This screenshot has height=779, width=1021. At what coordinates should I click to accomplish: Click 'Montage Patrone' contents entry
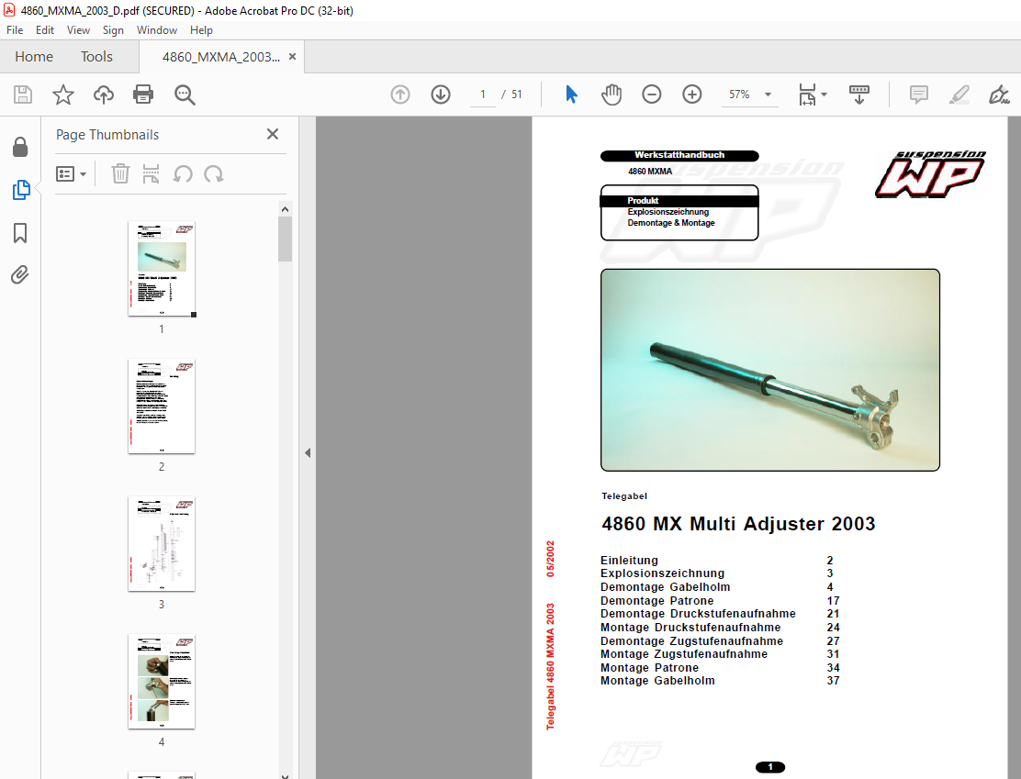click(649, 668)
